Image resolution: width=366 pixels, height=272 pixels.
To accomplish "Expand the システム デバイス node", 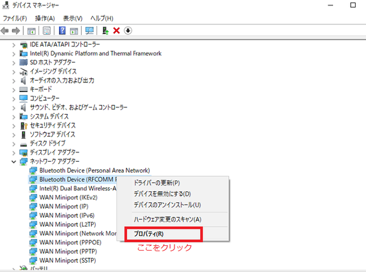I will coord(14,117).
